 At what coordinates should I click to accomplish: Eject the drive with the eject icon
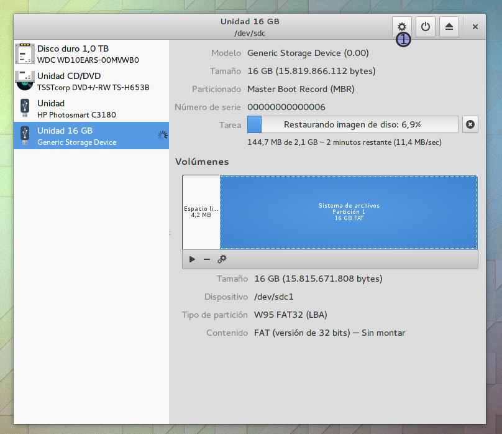[449, 27]
